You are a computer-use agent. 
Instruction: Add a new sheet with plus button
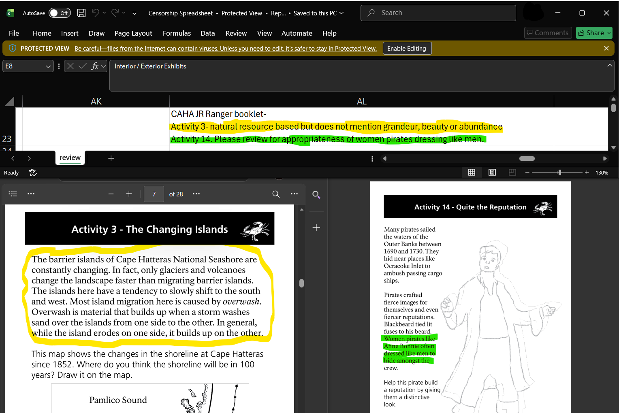click(x=111, y=158)
